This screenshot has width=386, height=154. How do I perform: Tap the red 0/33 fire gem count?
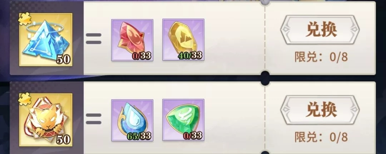tap(141, 56)
